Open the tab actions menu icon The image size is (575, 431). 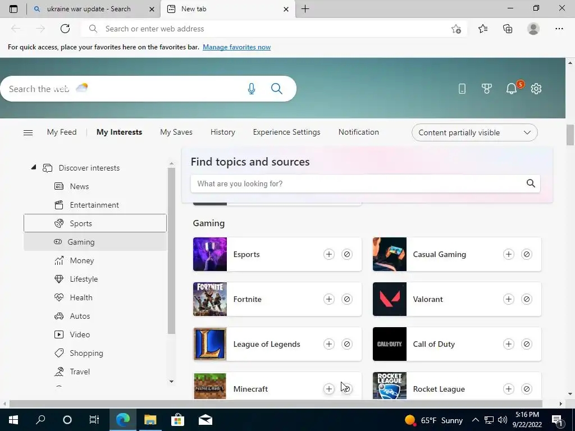click(13, 9)
